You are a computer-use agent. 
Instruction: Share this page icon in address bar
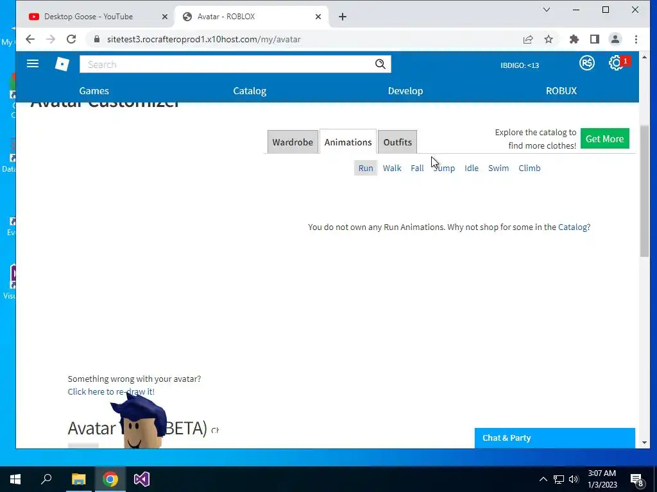point(528,39)
